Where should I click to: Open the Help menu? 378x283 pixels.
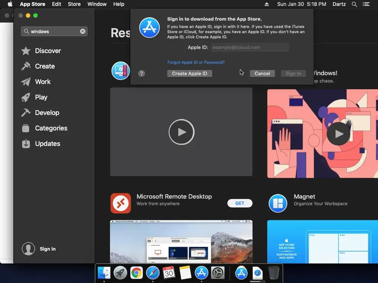coord(119,4)
